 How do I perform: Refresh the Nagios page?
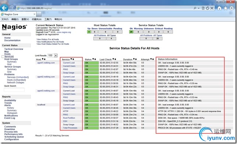[208, 8]
